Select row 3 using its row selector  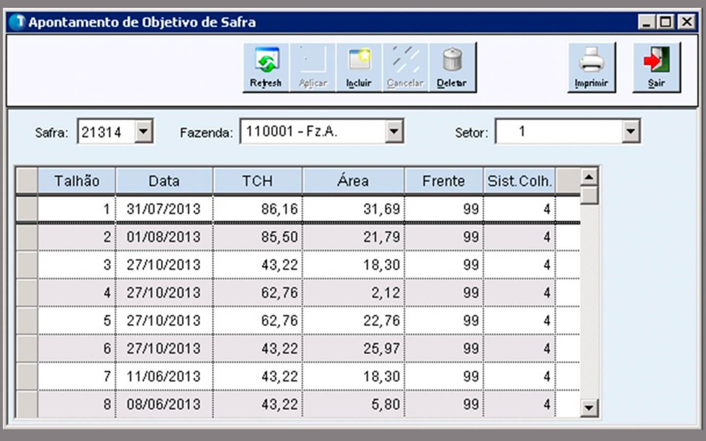click(27, 265)
